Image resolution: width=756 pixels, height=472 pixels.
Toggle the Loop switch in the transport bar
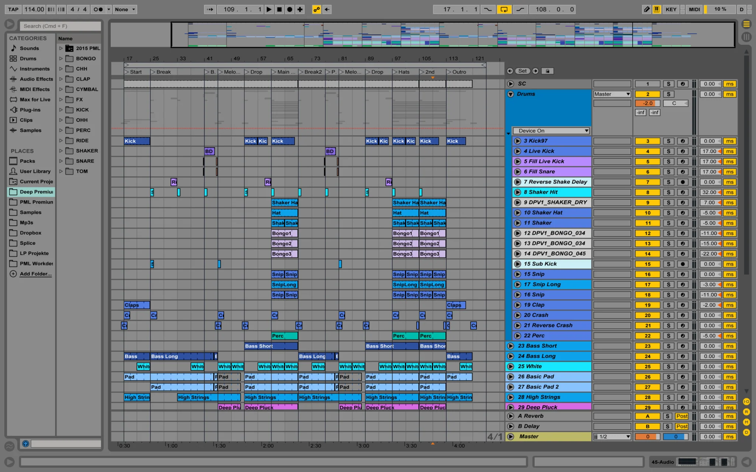click(504, 9)
